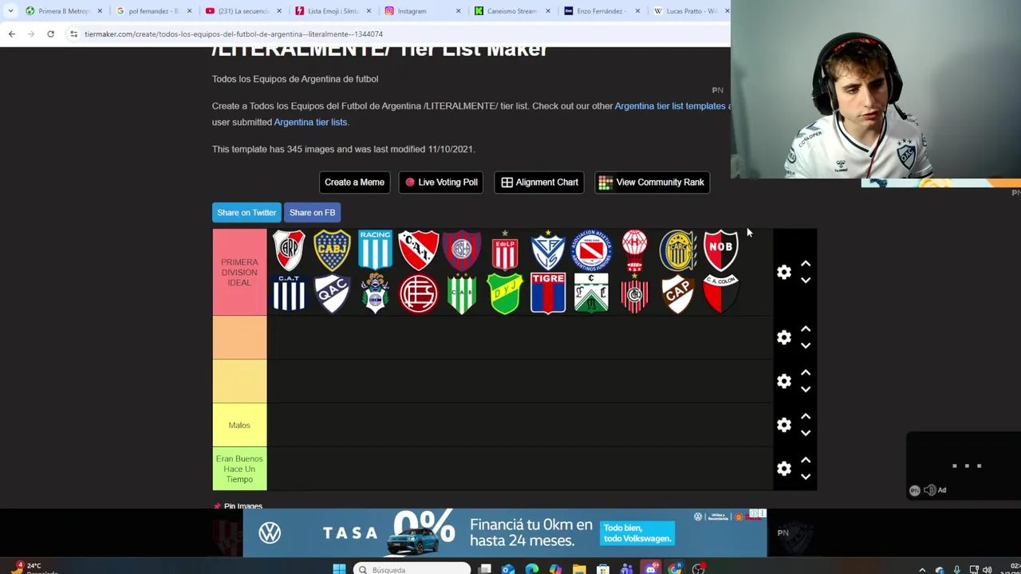1021x574 pixels.
Task: Go back in browser
Action: [12, 34]
